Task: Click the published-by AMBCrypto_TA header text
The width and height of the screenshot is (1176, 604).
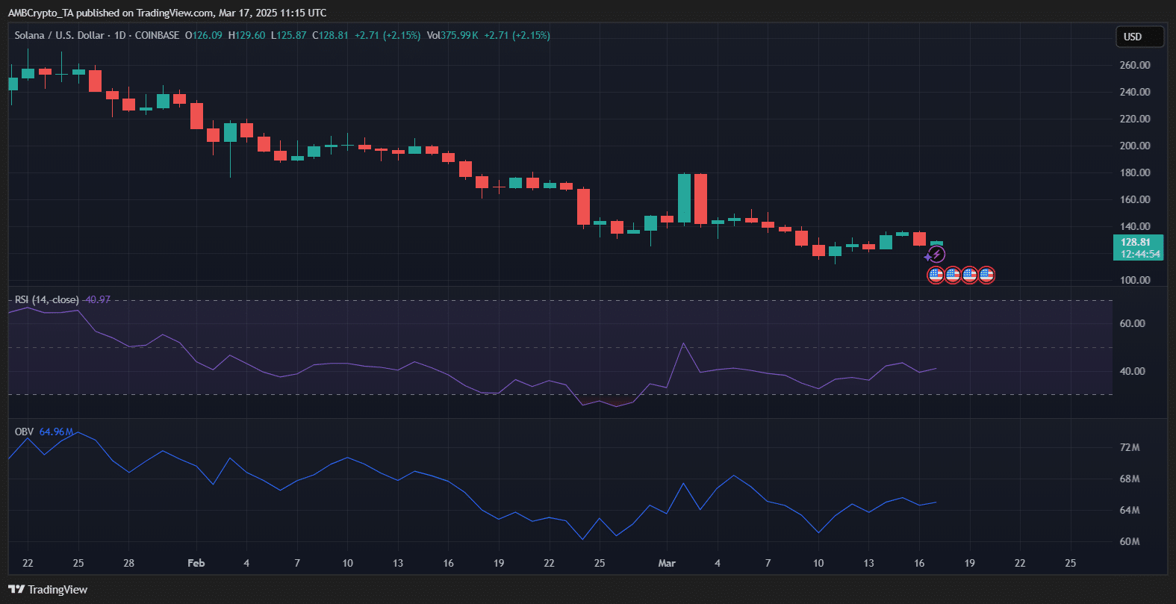Action: pyautogui.click(x=167, y=13)
